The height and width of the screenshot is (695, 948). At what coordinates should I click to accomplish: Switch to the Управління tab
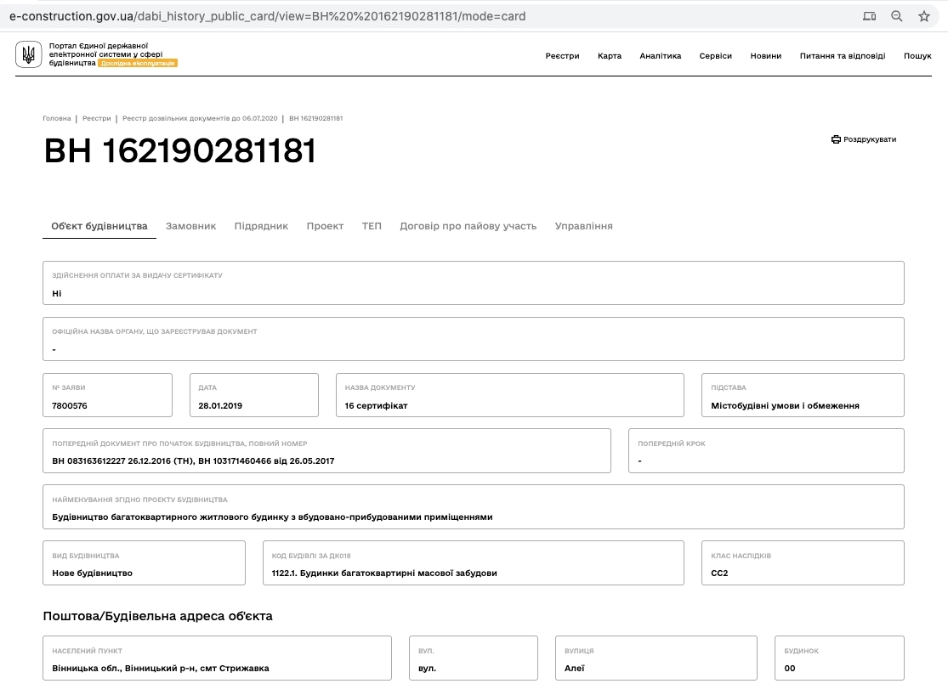click(583, 226)
